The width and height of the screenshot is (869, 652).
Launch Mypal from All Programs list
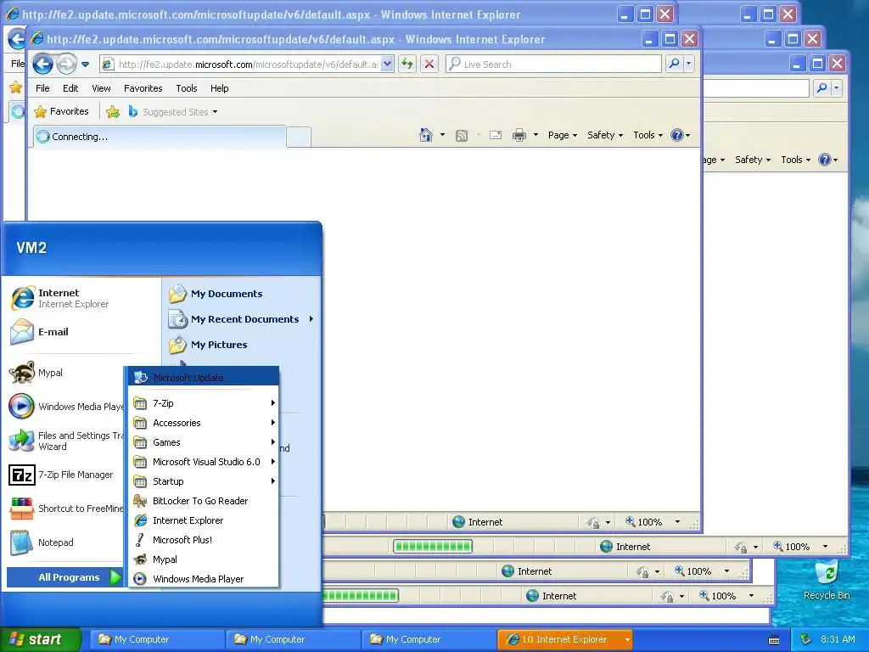pyautogui.click(x=204, y=559)
